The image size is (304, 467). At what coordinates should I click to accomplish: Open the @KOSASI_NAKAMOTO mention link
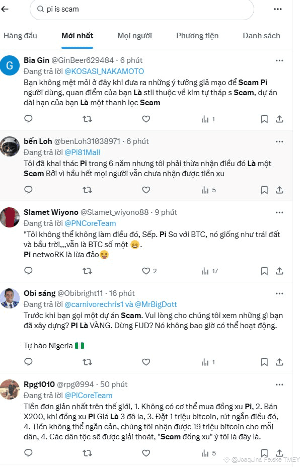click(104, 71)
